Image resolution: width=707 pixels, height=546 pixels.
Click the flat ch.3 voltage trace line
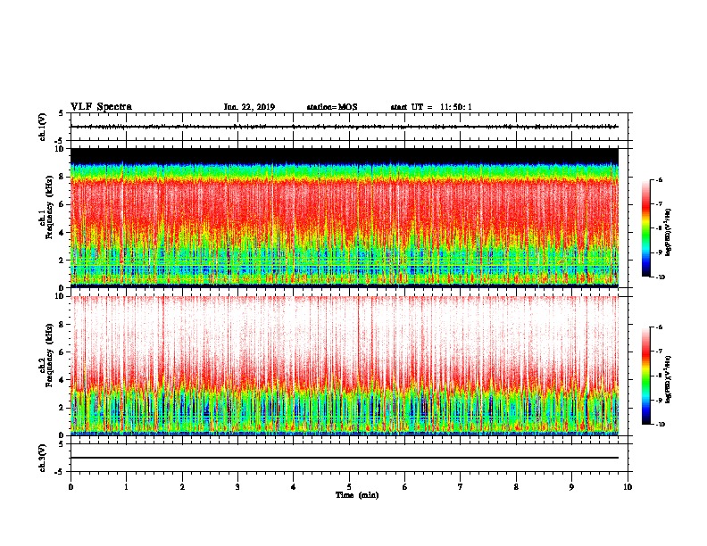[x=345, y=458]
